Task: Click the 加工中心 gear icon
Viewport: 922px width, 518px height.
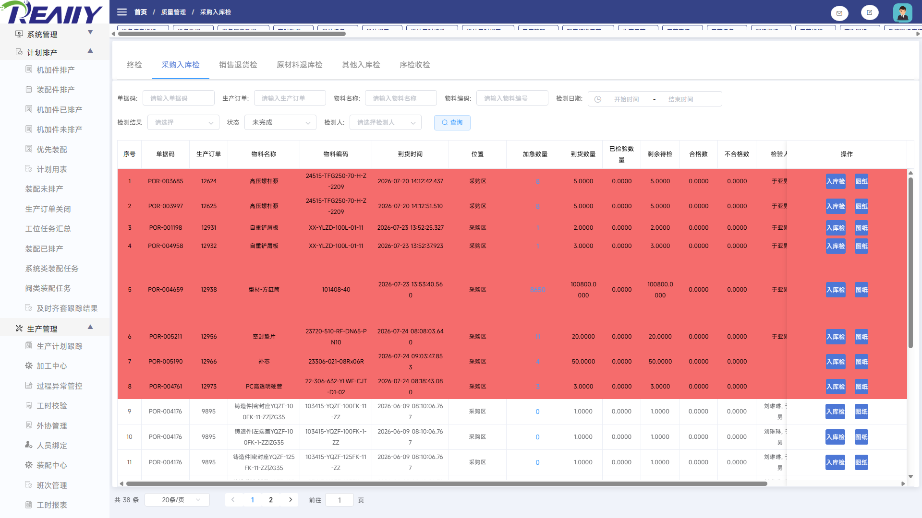Action: [29, 365]
